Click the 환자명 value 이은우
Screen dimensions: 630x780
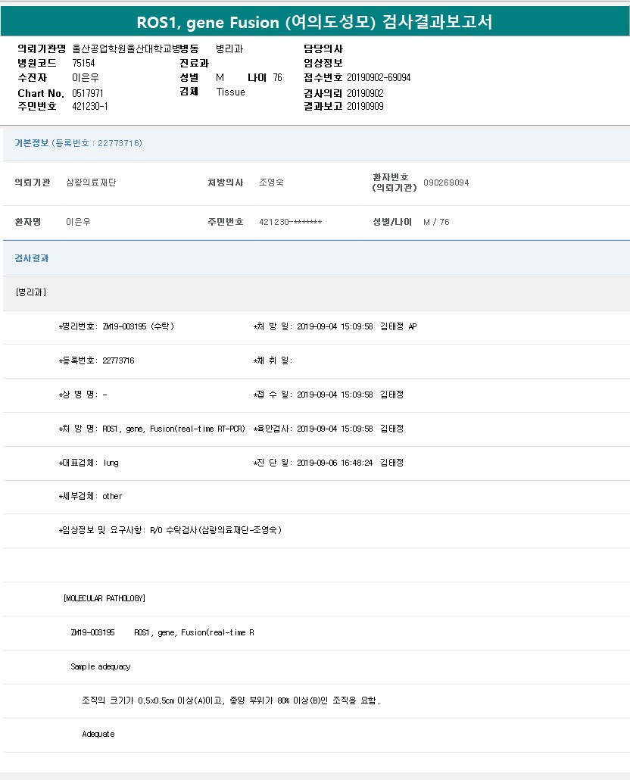click(78, 222)
